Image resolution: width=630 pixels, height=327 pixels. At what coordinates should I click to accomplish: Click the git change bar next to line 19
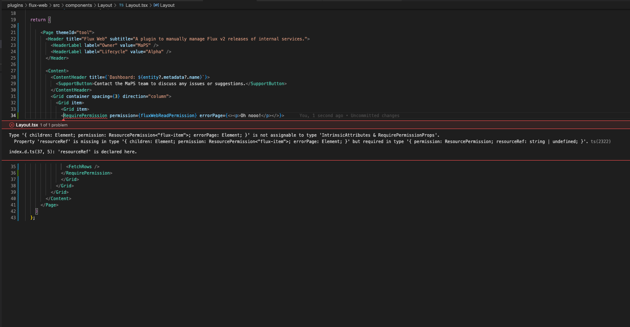pyautogui.click(x=19, y=20)
